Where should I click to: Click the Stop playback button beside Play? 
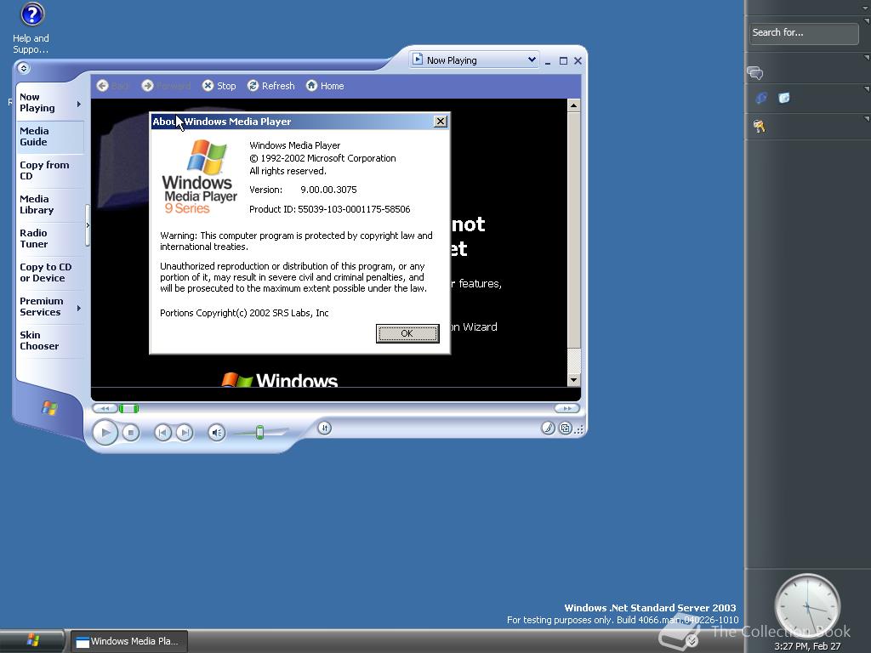131,433
